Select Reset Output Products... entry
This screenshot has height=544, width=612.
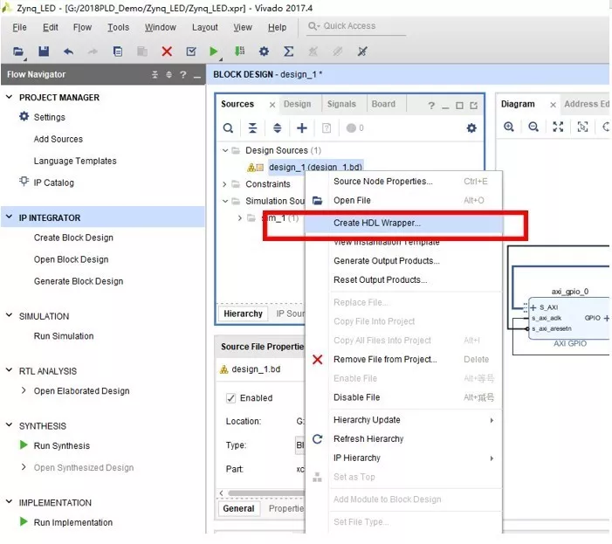coord(403,279)
